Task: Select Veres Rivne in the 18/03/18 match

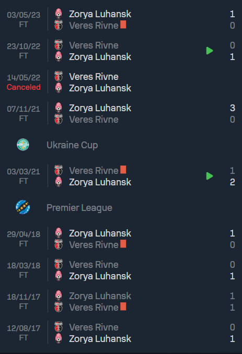Action: [94, 265]
